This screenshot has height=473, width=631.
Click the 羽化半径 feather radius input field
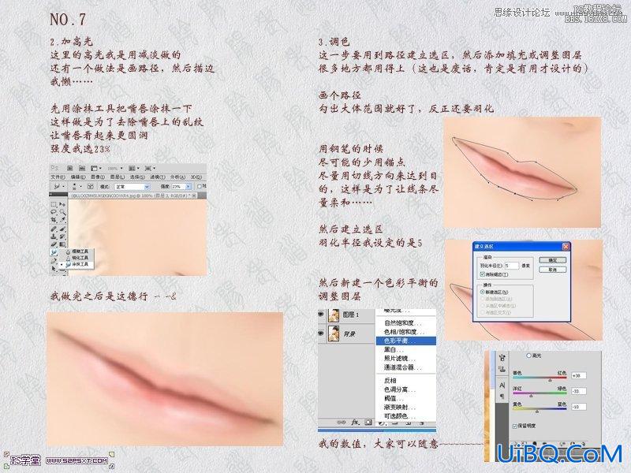click(x=512, y=266)
